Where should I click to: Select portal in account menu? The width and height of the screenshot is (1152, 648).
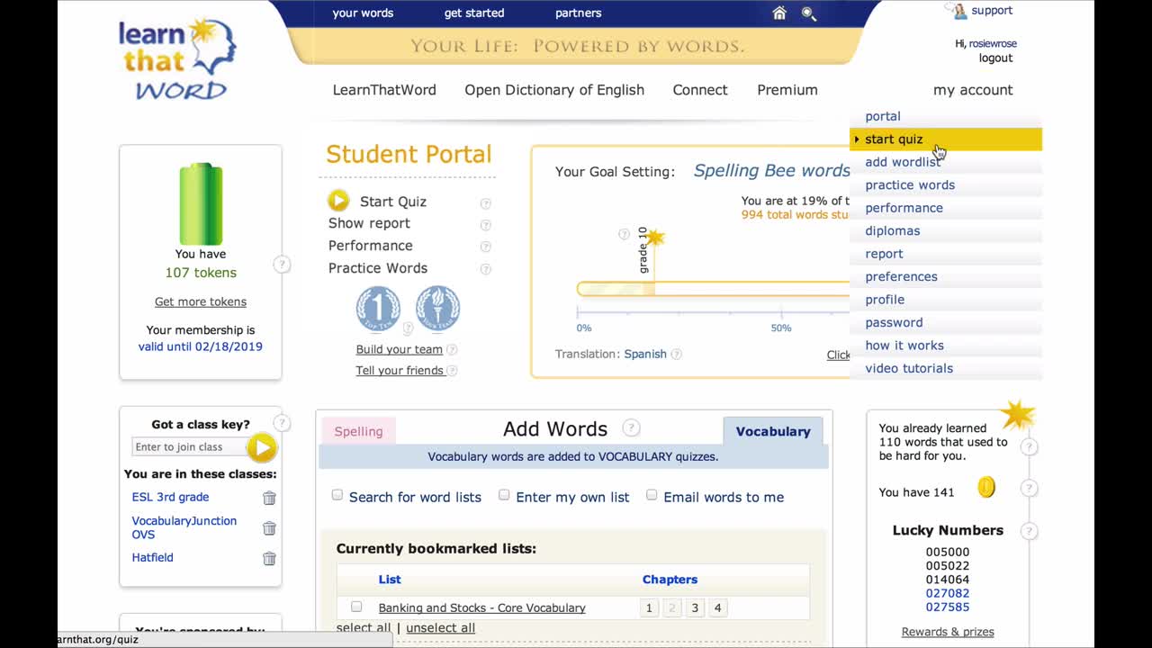(946, 116)
